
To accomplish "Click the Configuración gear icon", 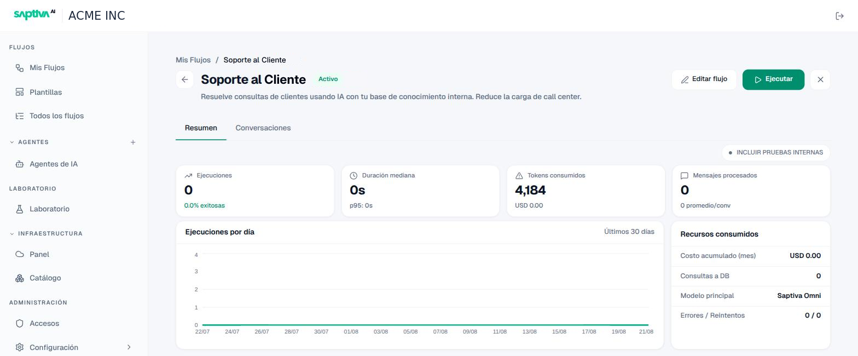I will [x=20, y=347].
